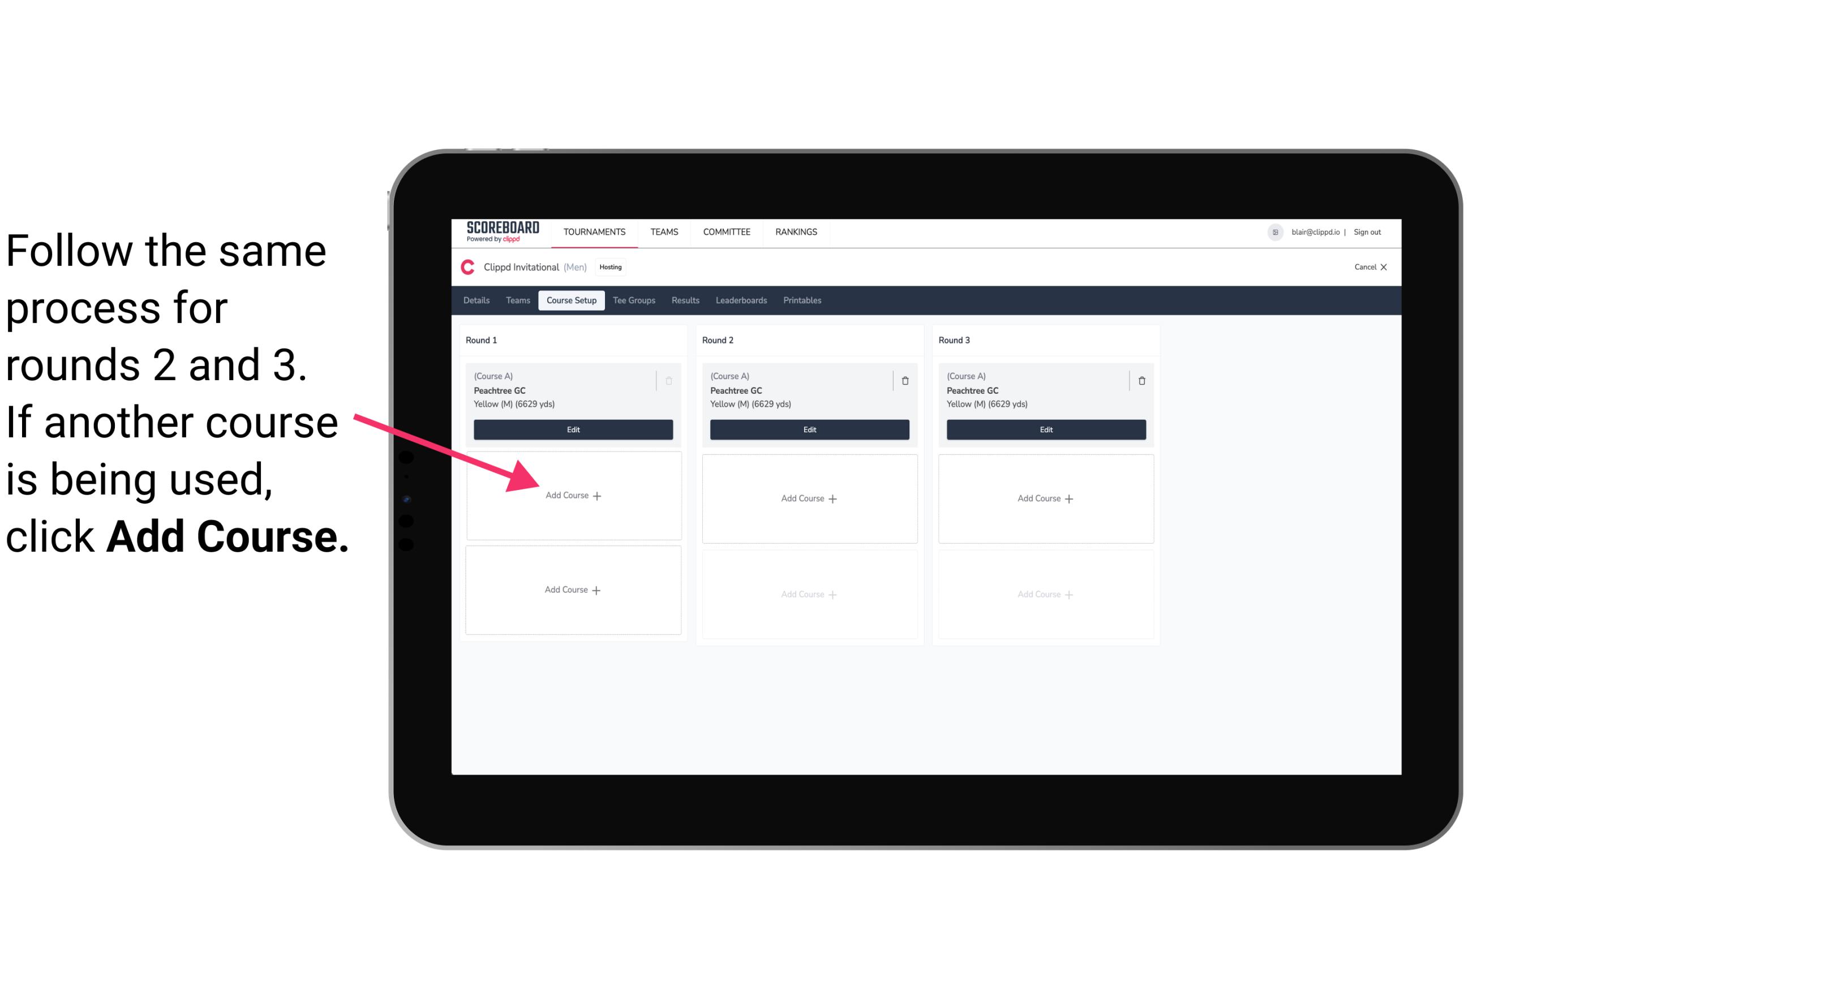Click the TOURNAMENTS menu item

pyautogui.click(x=594, y=231)
